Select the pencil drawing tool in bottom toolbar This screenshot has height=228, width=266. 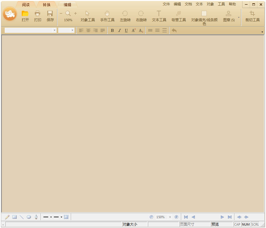7,217
